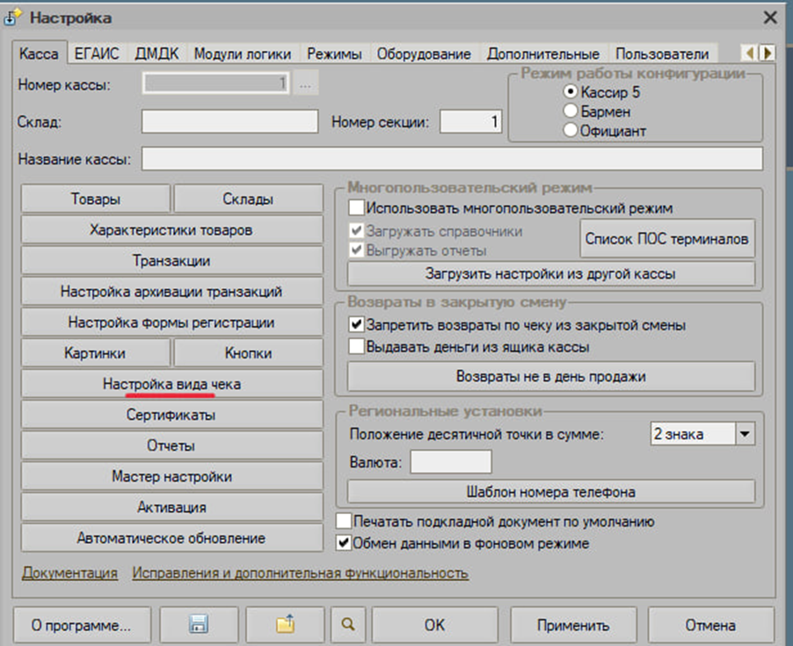Click the Валюта text field
The width and height of the screenshot is (793, 646).
(450, 461)
